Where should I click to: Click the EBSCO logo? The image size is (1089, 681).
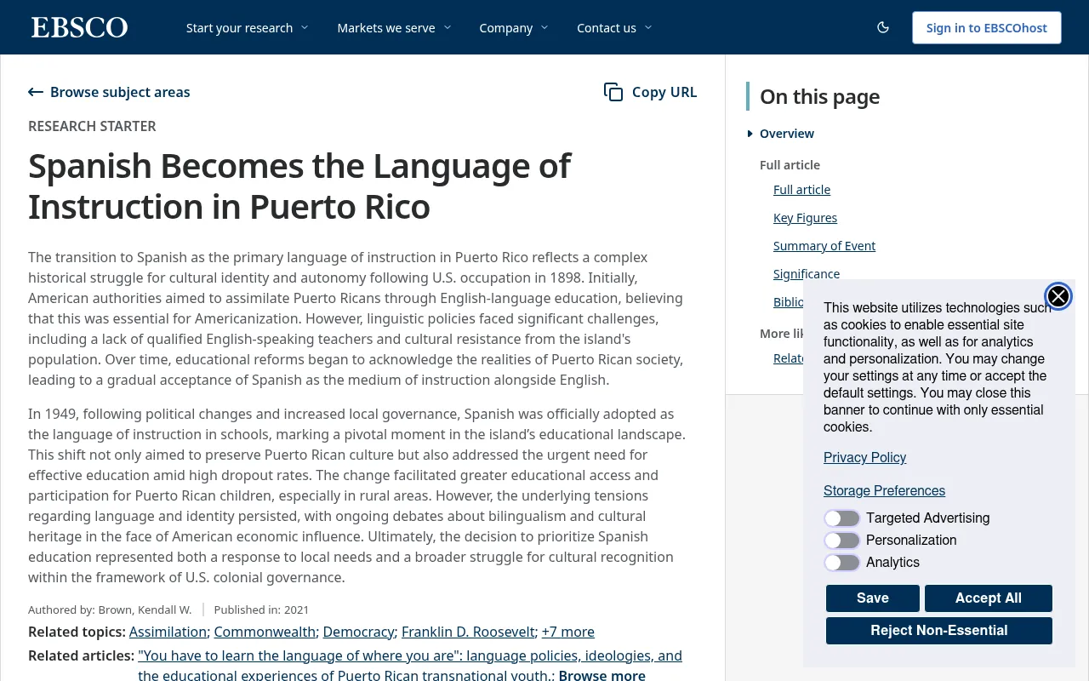[x=79, y=27]
